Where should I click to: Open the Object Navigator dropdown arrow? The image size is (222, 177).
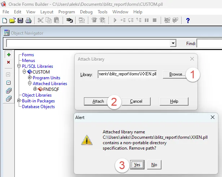click(x=173, y=43)
